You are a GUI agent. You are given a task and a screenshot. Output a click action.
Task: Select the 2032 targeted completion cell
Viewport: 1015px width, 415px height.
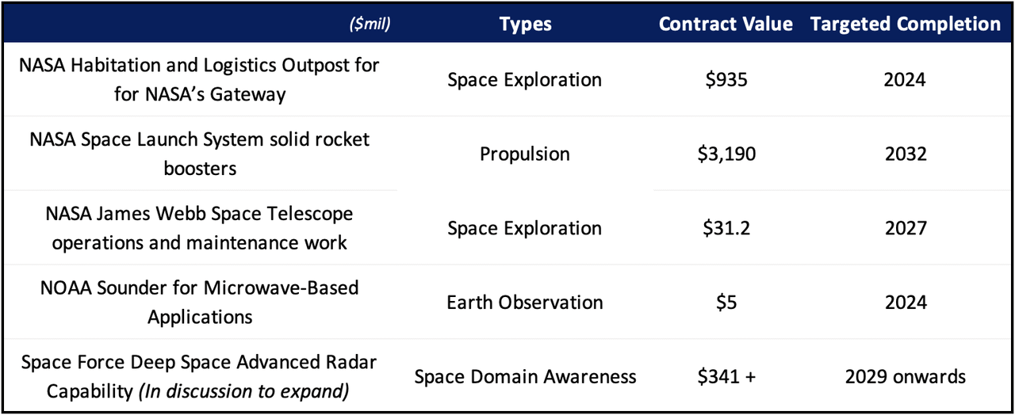click(905, 154)
